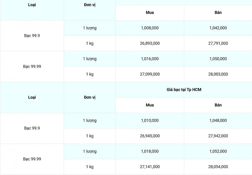
Task: Select the 1,018,000 buy price cell
Action: [x=150, y=151]
